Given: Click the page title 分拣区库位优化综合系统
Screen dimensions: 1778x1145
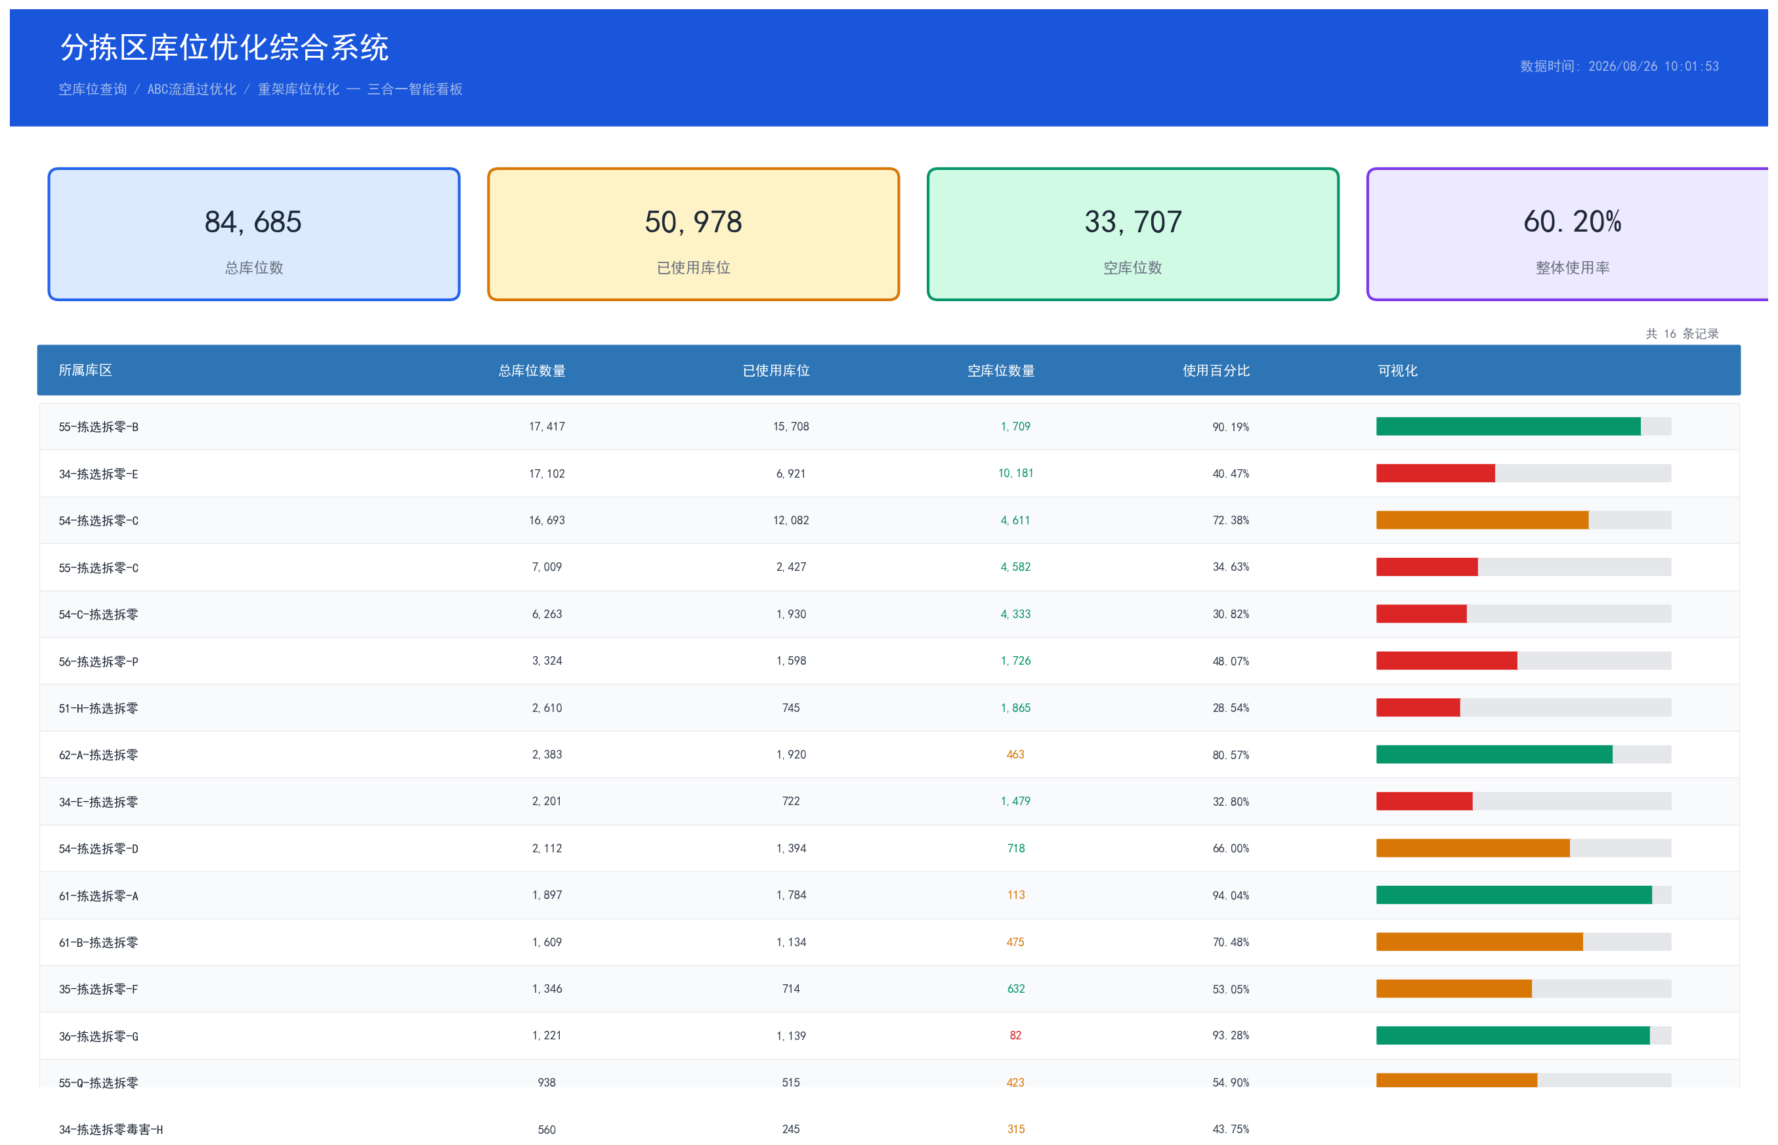Looking at the screenshot, I should [x=224, y=48].
